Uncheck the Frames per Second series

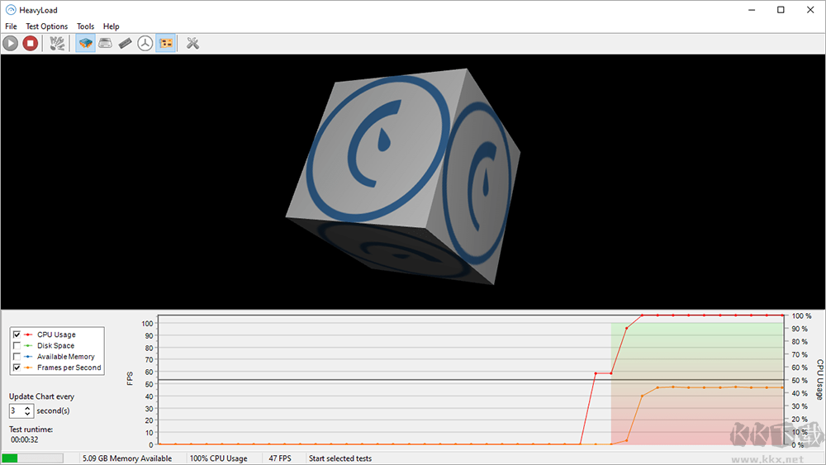[x=17, y=368]
